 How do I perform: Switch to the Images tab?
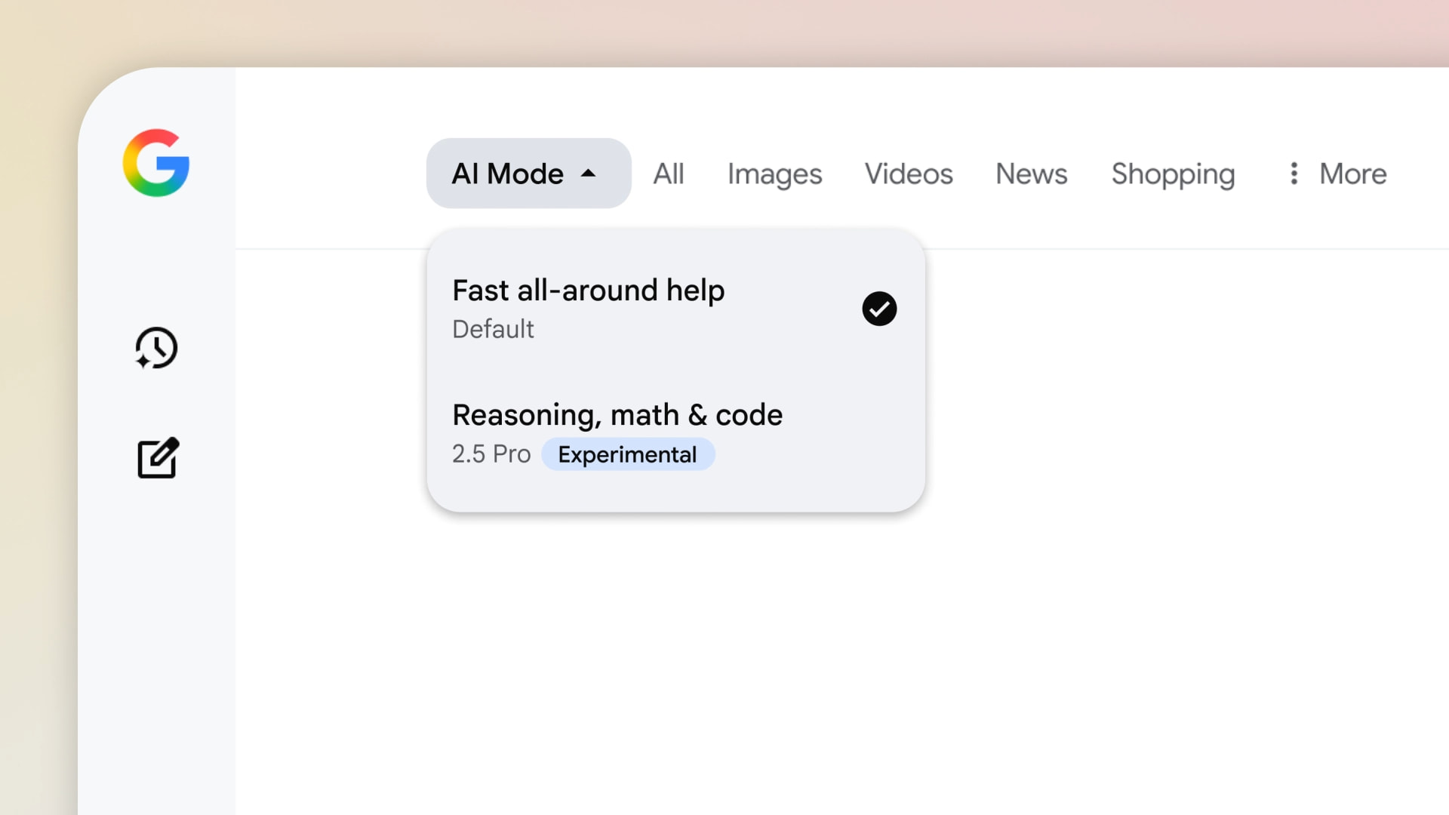point(774,174)
